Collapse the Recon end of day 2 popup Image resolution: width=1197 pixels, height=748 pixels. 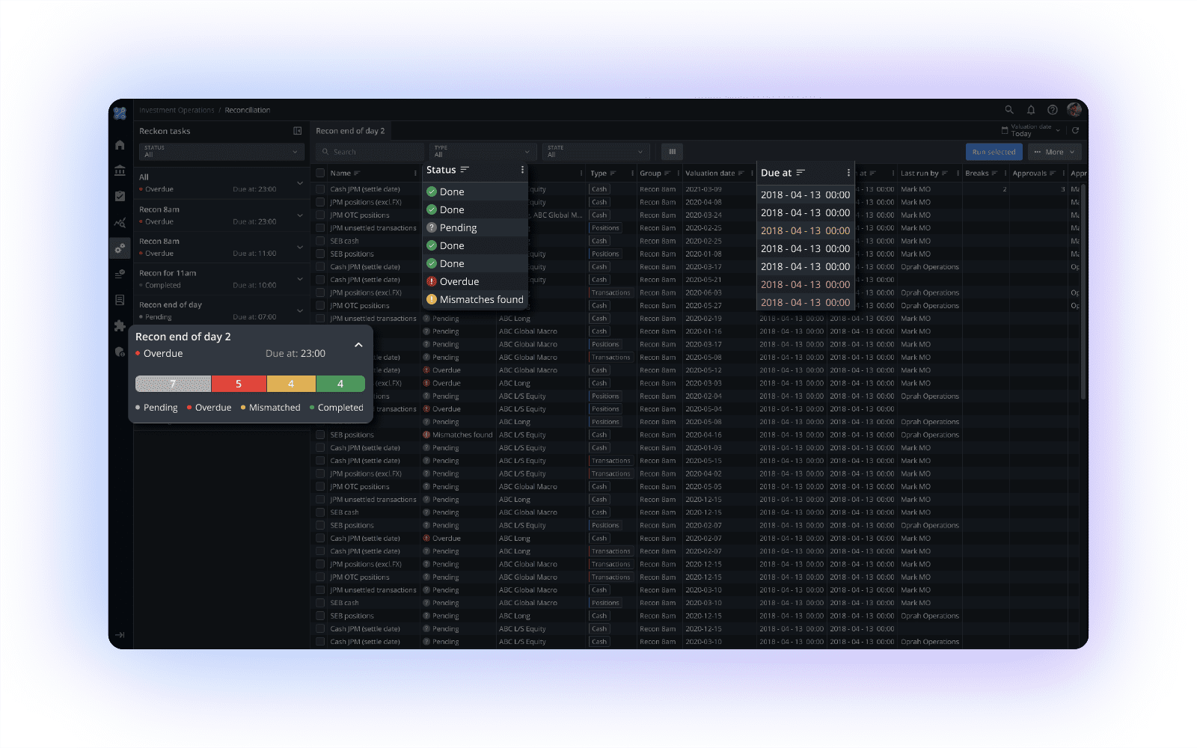coord(358,345)
